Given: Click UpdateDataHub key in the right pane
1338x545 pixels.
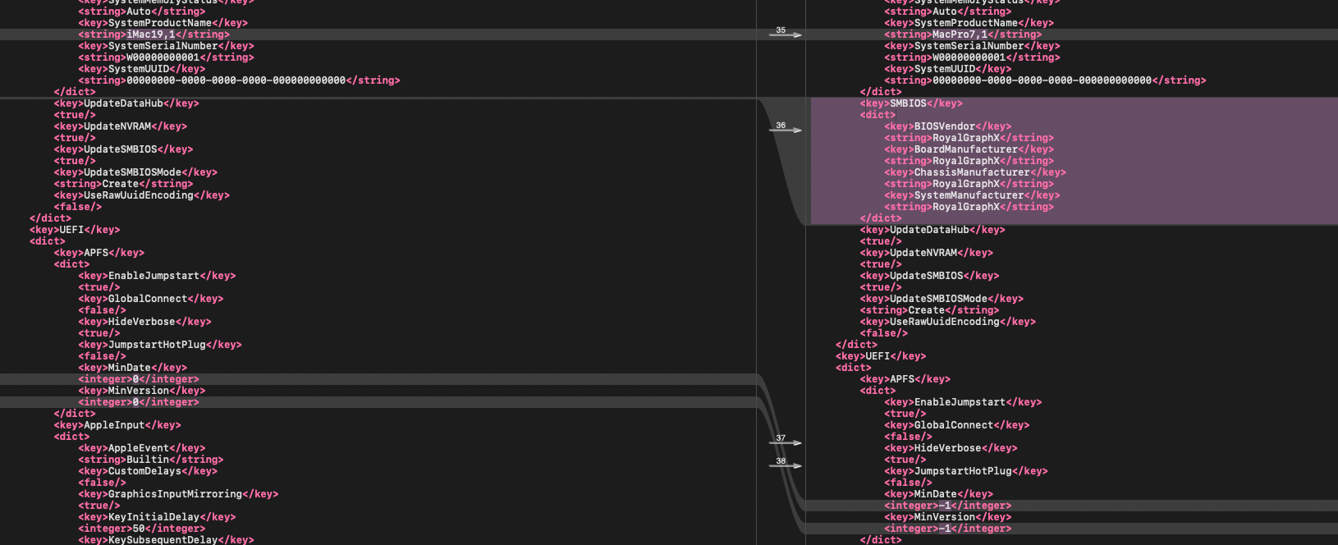Looking at the screenshot, I should [x=933, y=230].
